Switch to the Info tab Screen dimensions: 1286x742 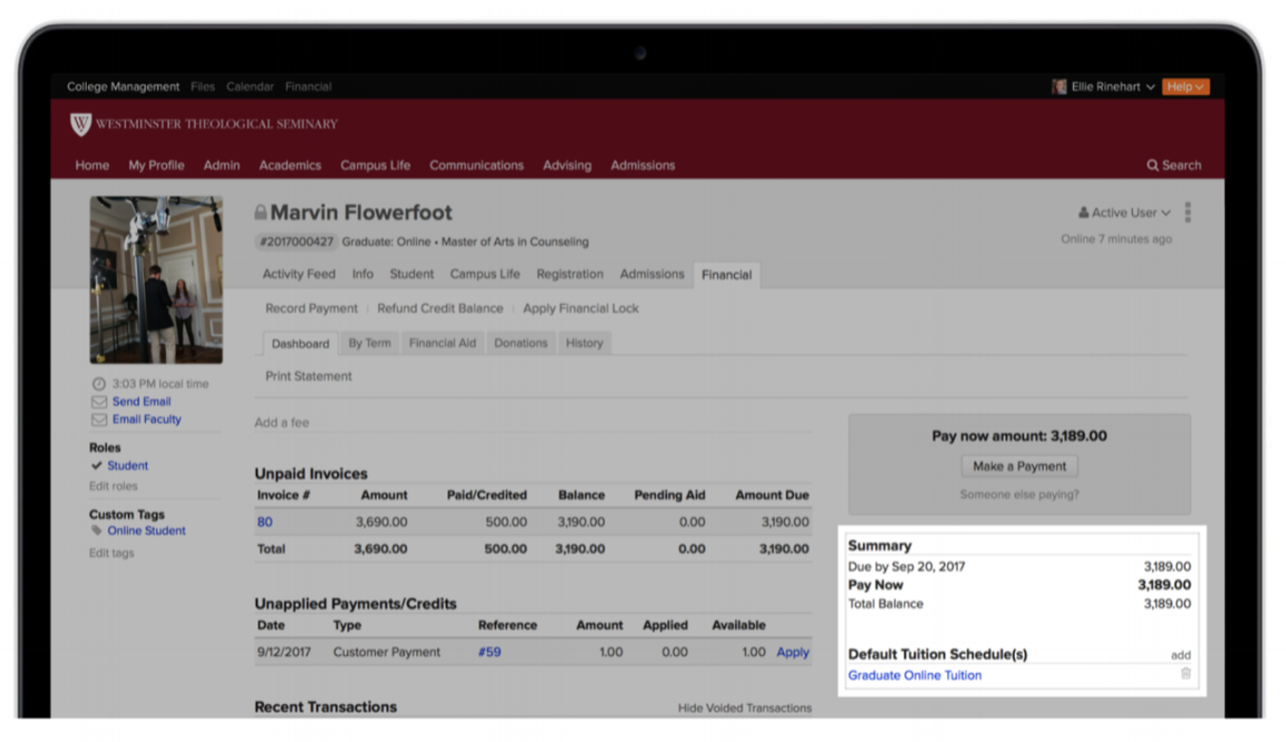pos(362,274)
